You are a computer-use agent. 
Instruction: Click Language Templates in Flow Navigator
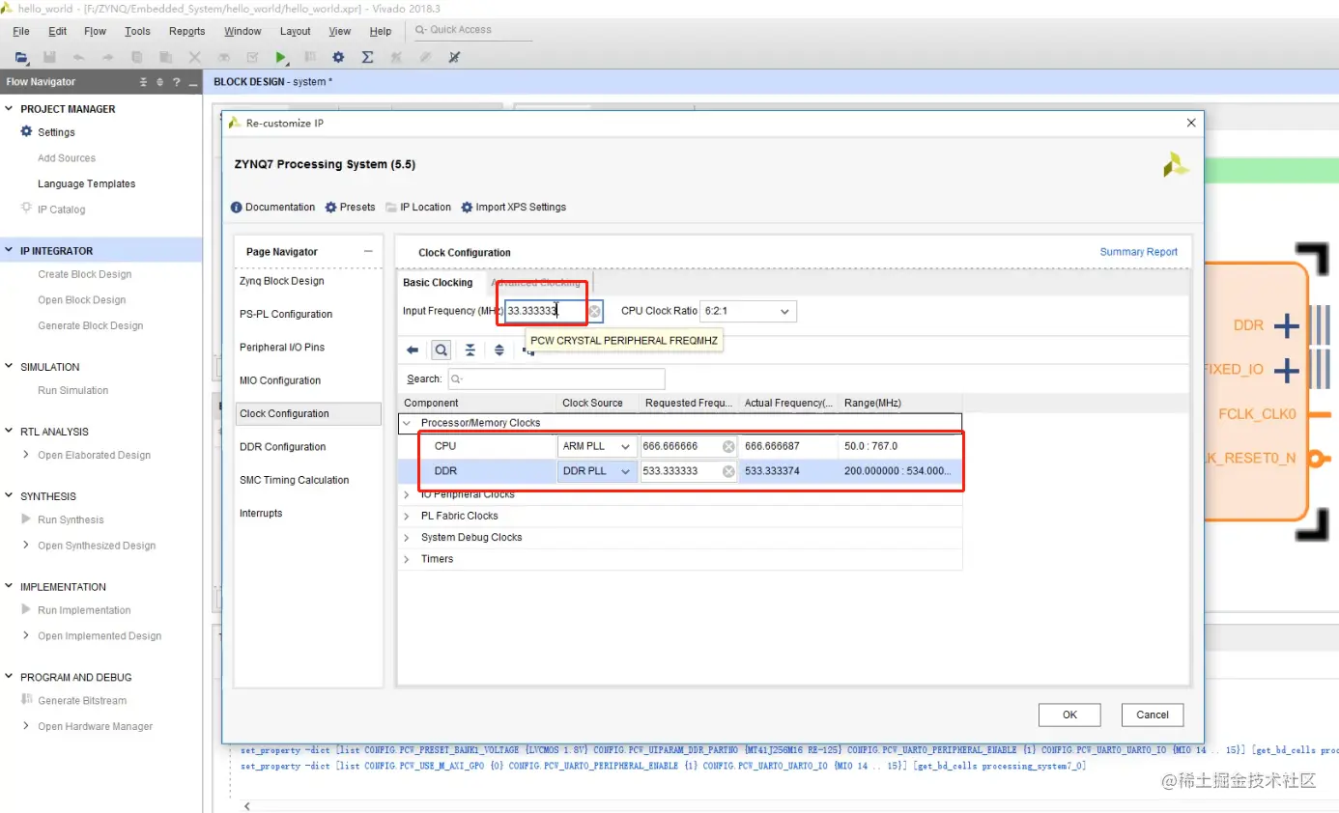pos(87,184)
